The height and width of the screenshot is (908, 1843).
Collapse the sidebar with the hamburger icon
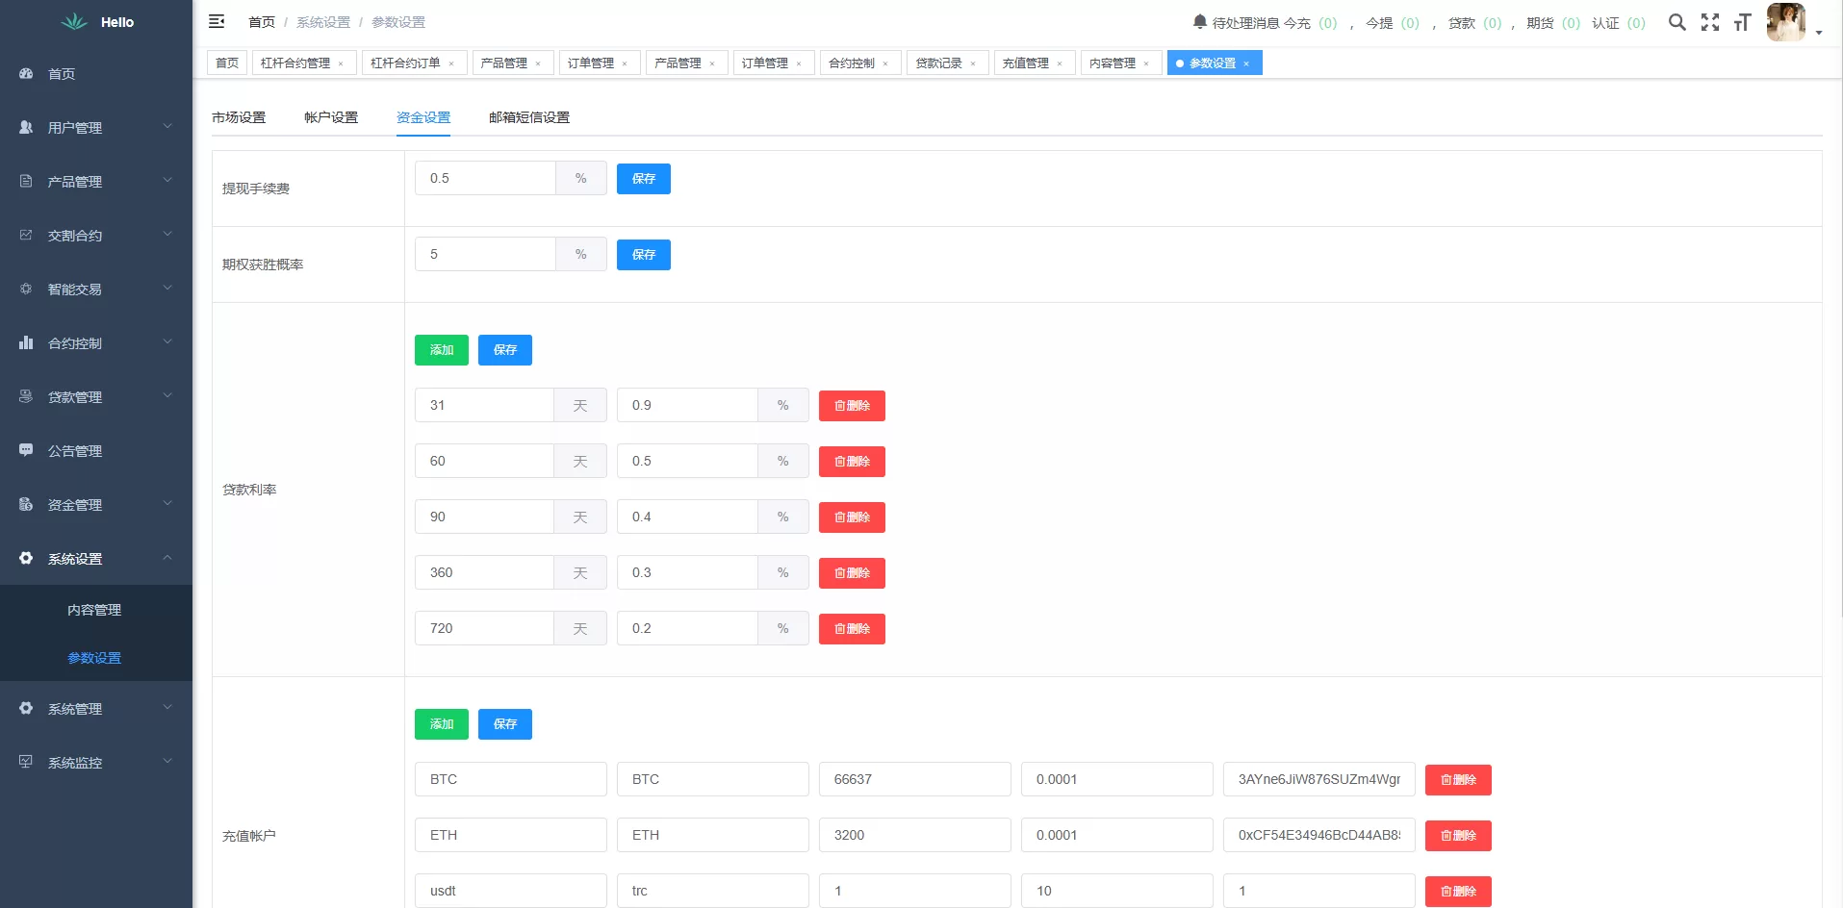point(217,21)
